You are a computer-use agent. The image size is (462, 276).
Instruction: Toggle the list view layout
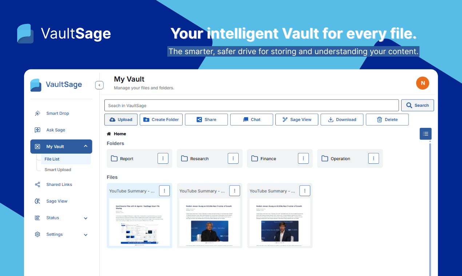click(x=425, y=134)
